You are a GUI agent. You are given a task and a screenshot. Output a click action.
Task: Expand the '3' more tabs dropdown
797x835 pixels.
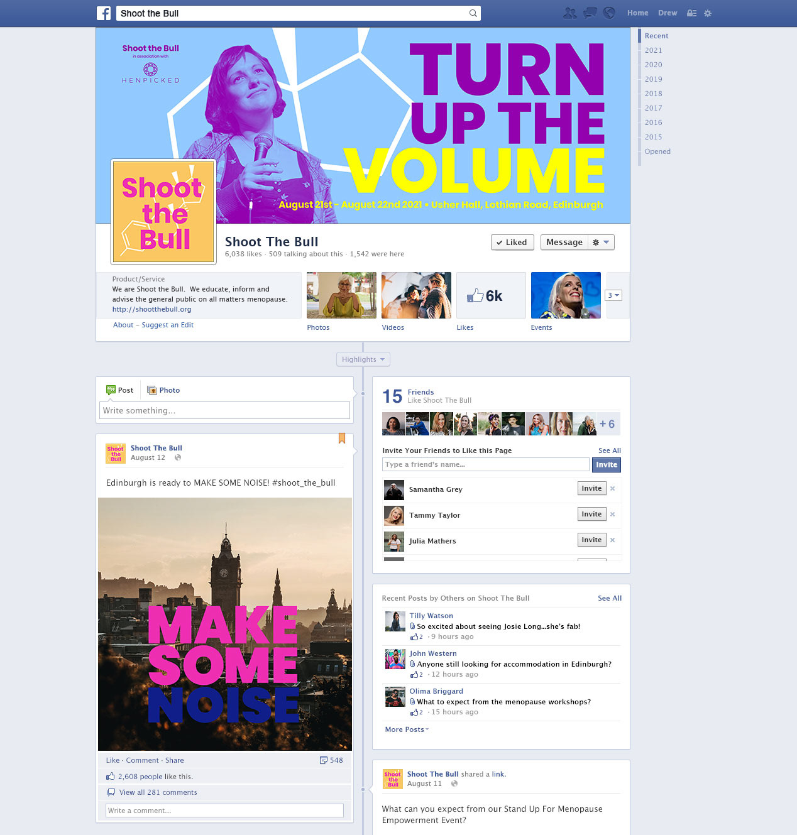pyautogui.click(x=613, y=295)
